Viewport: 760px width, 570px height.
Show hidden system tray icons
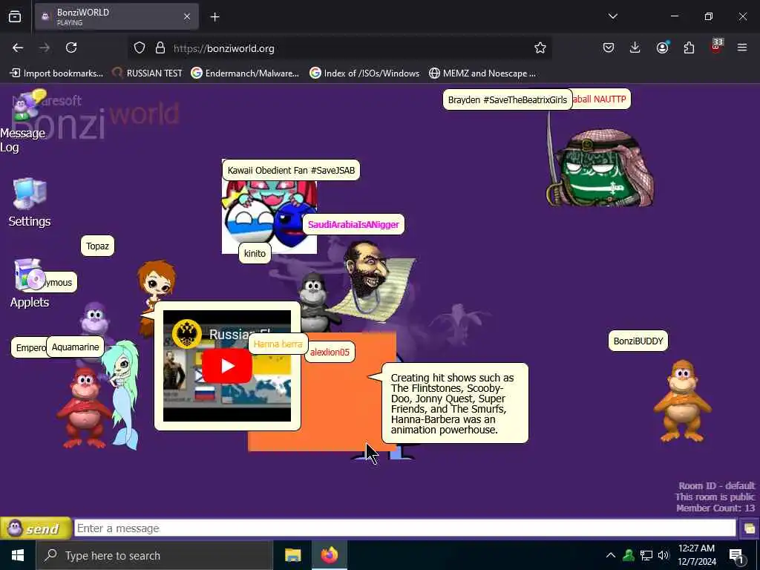611,555
